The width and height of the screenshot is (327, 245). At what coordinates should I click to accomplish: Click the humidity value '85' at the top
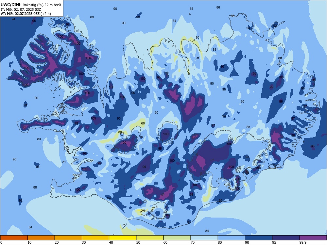pyautogui.click(x=191, y=9)
